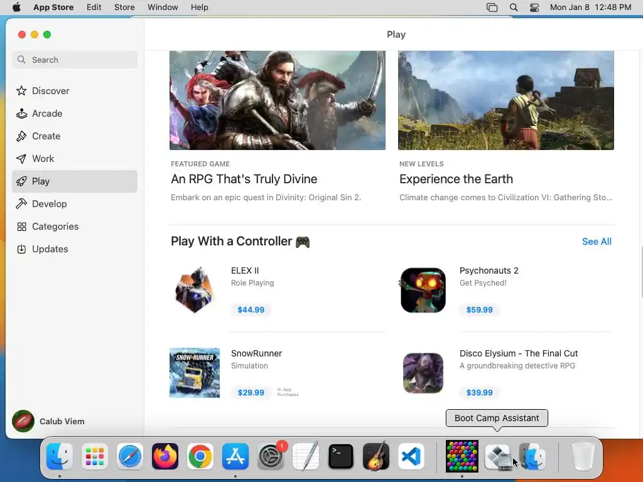The width and height of the screenshot is (643, 482).
Task: Open the Apple menu
Action: coord(16,8)
